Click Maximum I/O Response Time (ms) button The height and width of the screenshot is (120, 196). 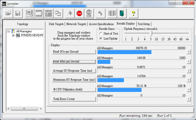click(x=74, y=80)
